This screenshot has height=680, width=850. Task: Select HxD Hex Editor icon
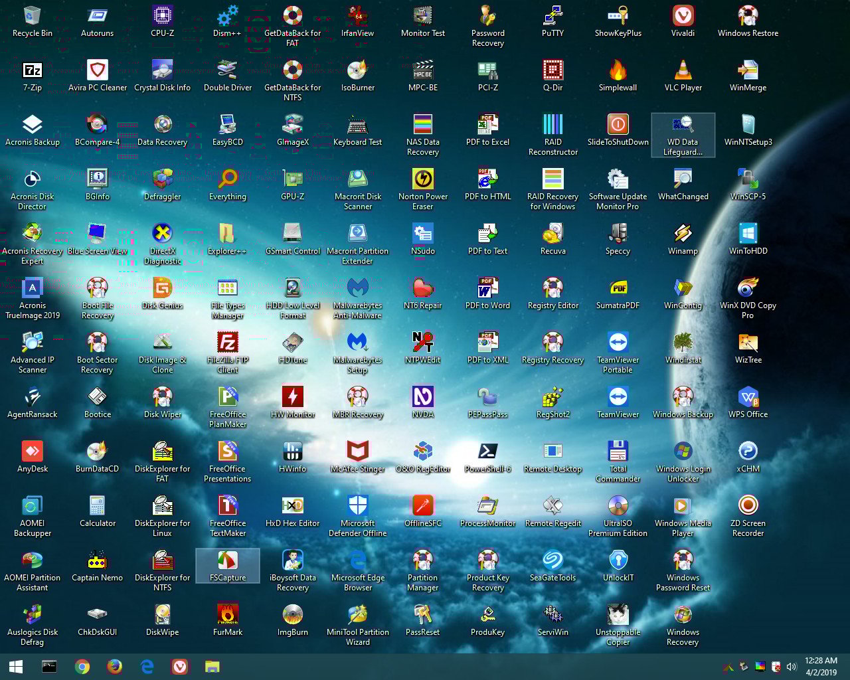coord(292,511)
